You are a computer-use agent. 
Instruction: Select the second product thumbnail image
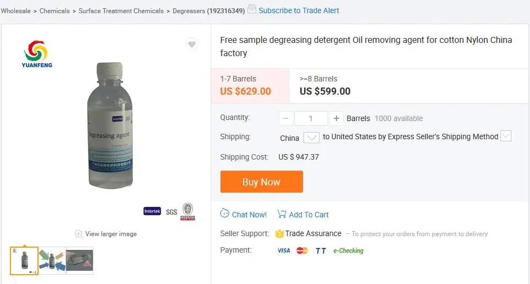click(x=52, y=261)
